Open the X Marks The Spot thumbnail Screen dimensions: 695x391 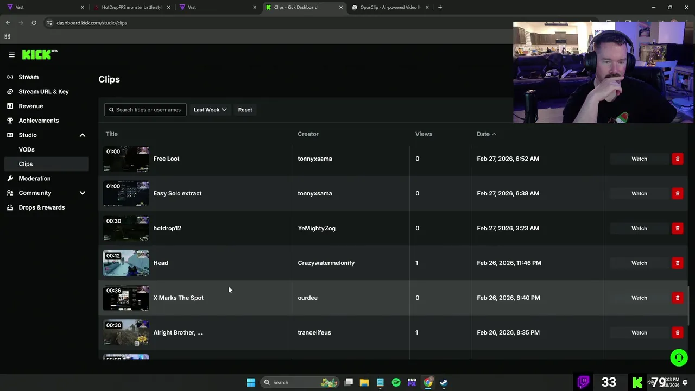tap(126, 298)
